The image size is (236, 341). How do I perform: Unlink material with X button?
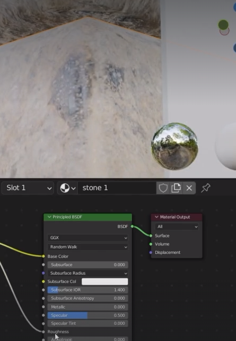(189, 188)
